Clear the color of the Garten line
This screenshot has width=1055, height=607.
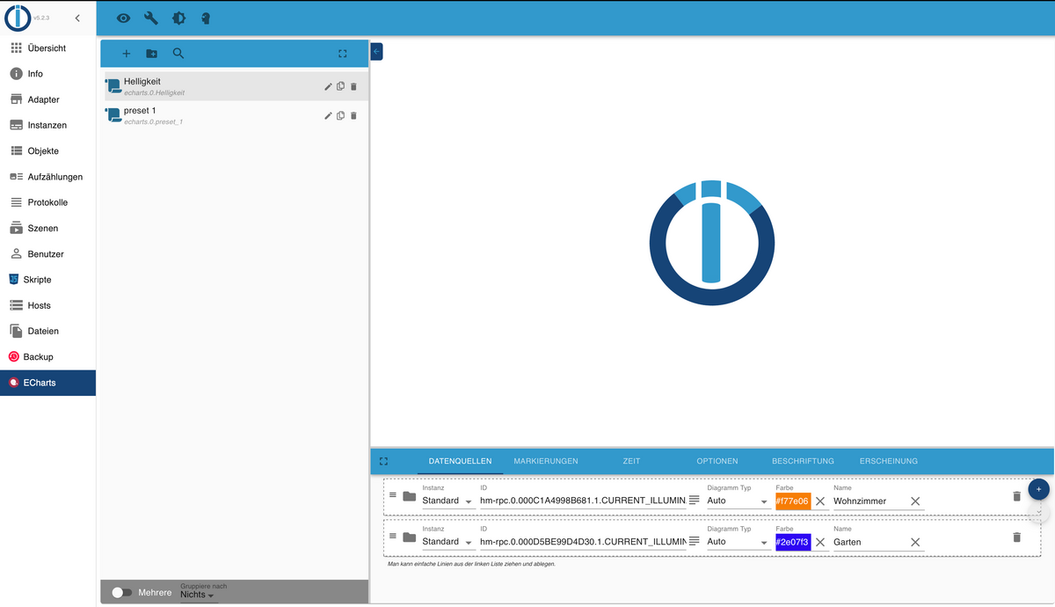820,542
